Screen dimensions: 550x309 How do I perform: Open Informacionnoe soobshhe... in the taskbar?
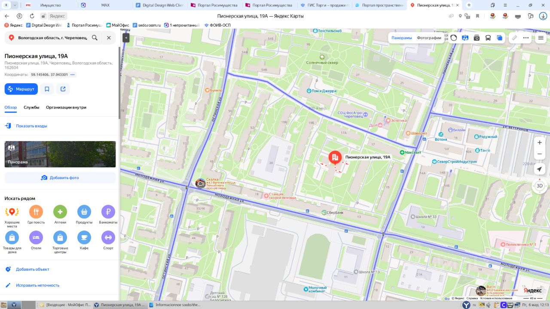click(x=174, y=305)
